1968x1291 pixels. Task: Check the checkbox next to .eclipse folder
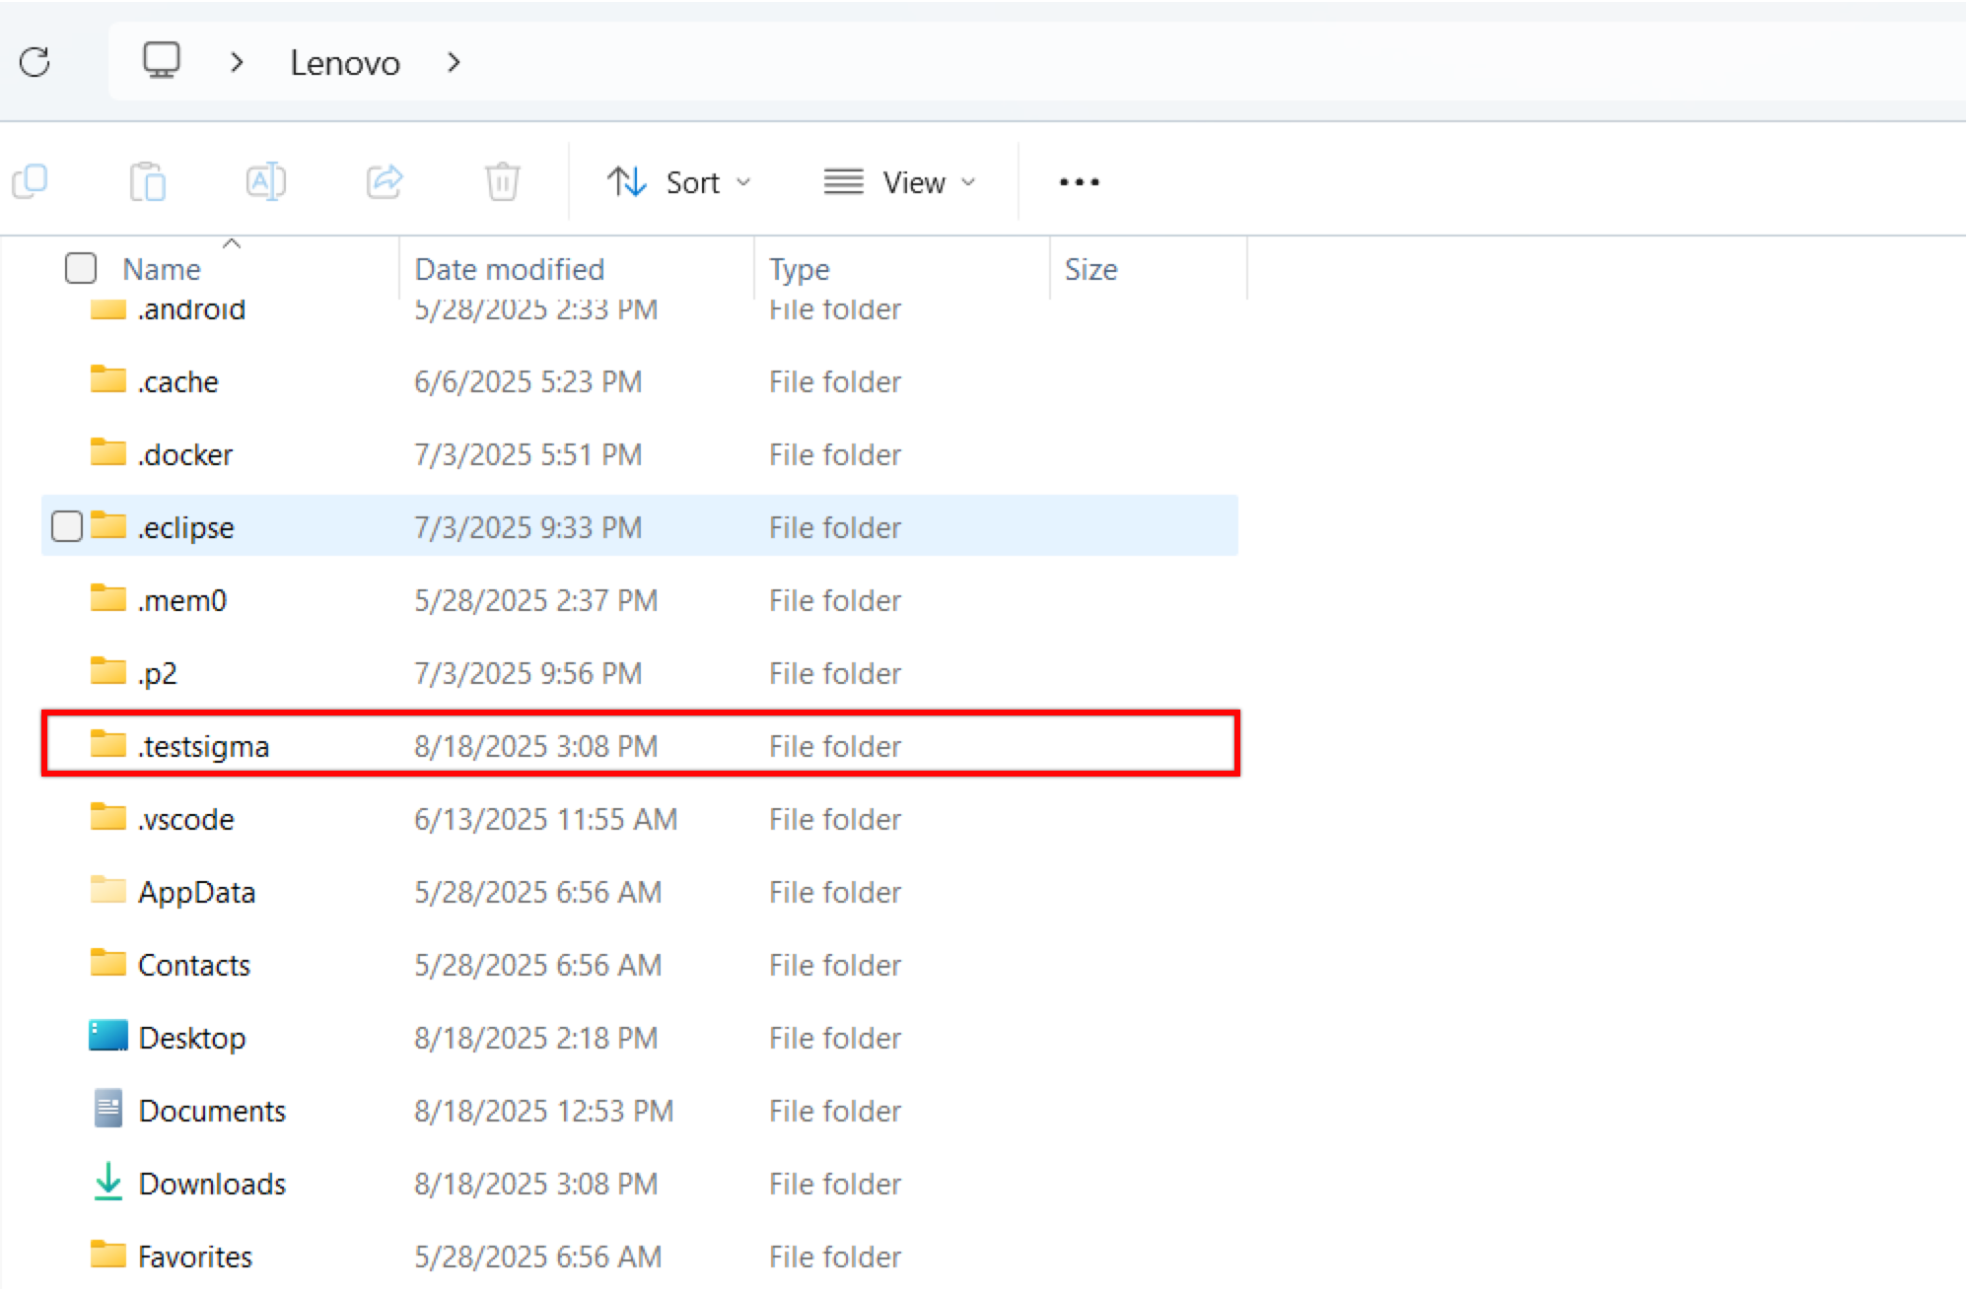click(x=67, y=526)
